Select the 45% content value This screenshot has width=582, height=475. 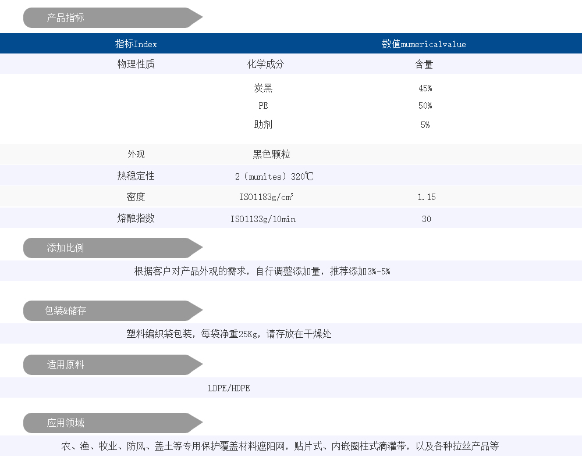(x=425, y=88)
